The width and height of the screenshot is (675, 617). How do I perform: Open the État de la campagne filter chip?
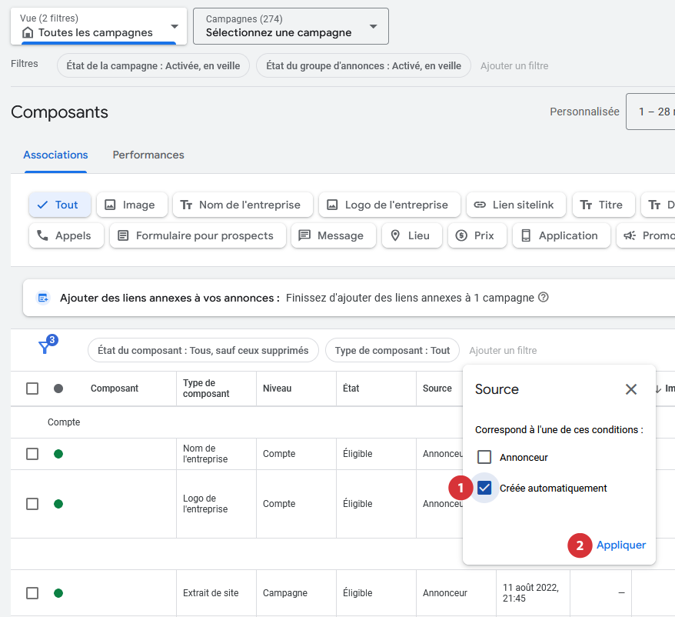coord(153,65)
